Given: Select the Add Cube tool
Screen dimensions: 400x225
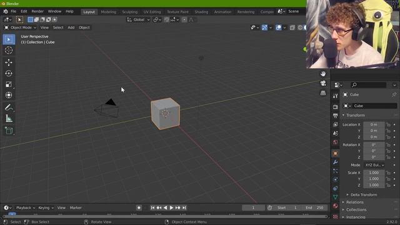Looking at the screenshot, I should pyautogui.click(x=9, y=131).
